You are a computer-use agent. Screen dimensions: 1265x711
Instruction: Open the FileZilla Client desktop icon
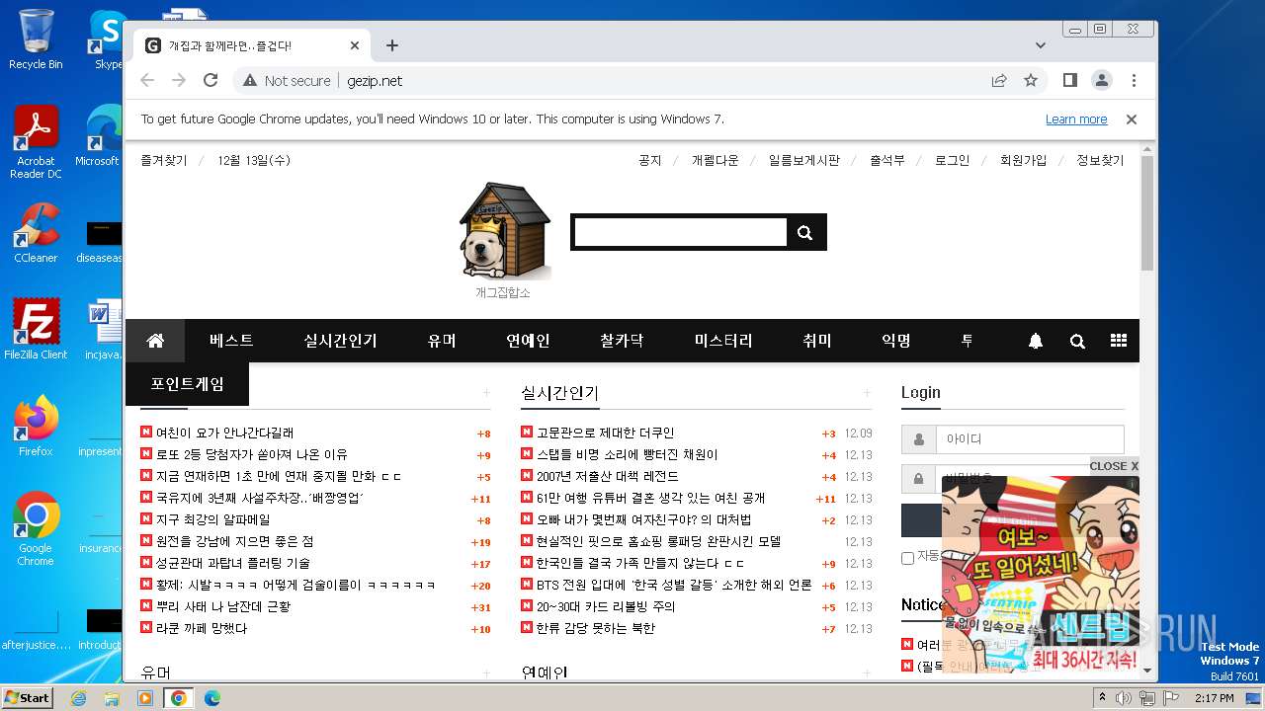click(36, 329)
